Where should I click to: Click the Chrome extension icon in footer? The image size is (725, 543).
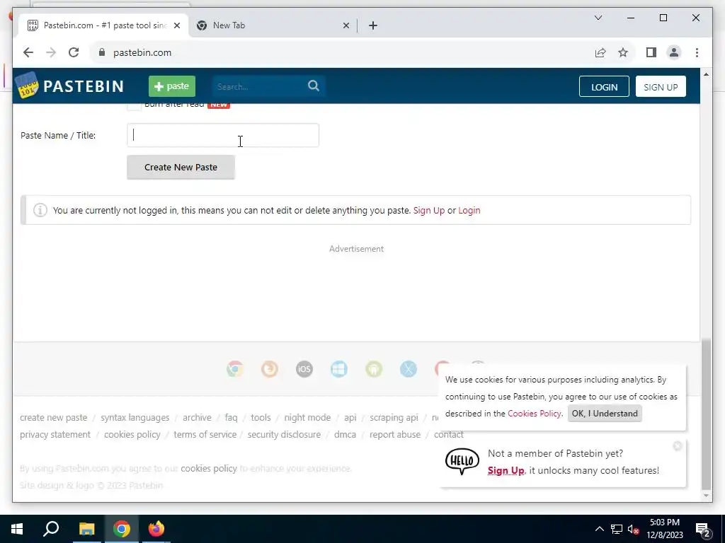pos(235,369)
